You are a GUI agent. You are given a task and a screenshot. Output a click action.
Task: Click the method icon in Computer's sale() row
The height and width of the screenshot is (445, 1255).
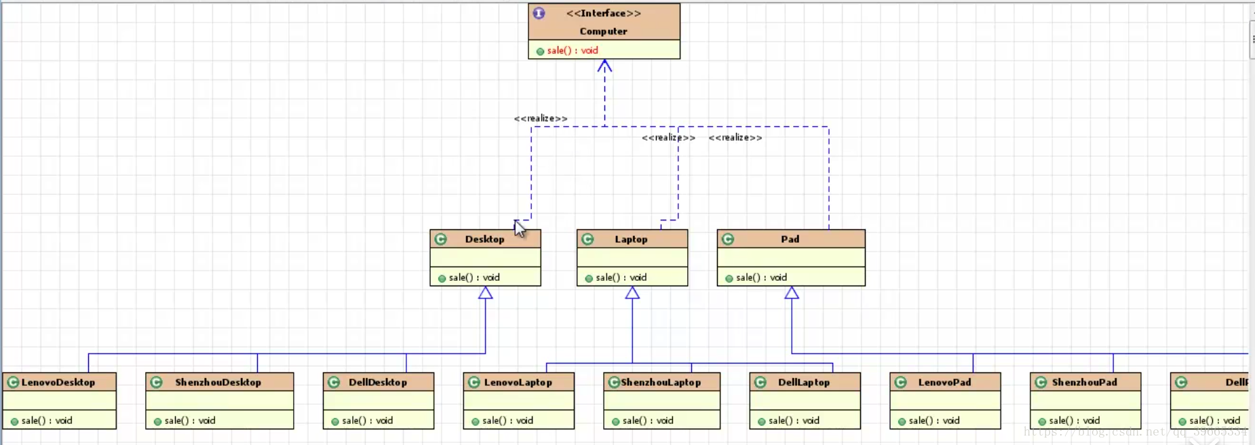pyautogui.click(x=540, y=51)
